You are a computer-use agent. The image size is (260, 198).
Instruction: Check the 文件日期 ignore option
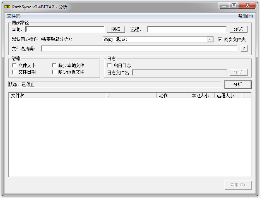tap(14, 72)
